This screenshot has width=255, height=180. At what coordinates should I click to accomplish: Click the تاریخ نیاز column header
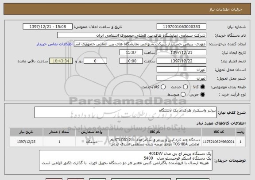[26, 132]
